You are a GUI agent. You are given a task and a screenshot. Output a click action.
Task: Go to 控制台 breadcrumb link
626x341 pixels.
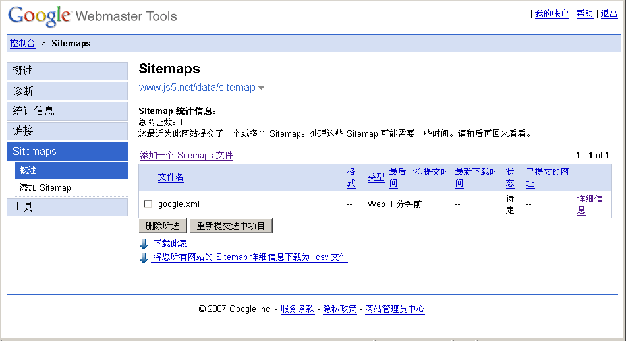[22, 43]
